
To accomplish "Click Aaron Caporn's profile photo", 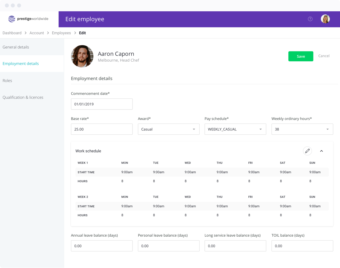I will (82, 56).
